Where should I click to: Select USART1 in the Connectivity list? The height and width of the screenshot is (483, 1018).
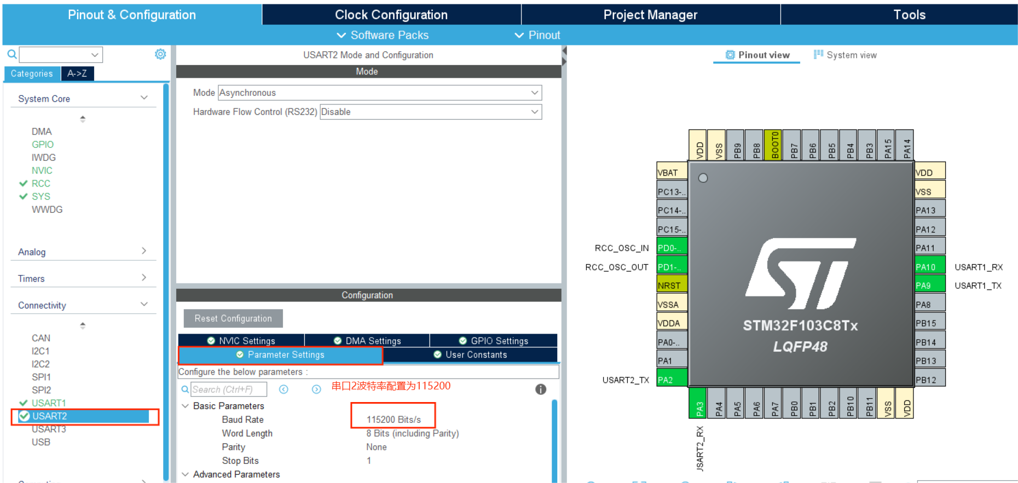48,403
